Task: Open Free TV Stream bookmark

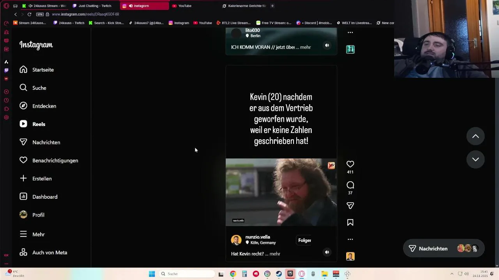Action: pyautogui.click(x=274, y=23)
